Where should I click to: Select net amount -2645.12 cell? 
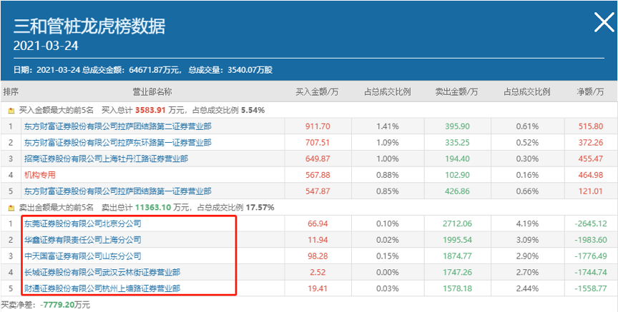click(590, 224)
